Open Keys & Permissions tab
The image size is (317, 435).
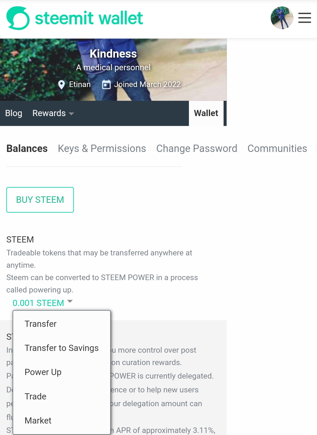102,149
